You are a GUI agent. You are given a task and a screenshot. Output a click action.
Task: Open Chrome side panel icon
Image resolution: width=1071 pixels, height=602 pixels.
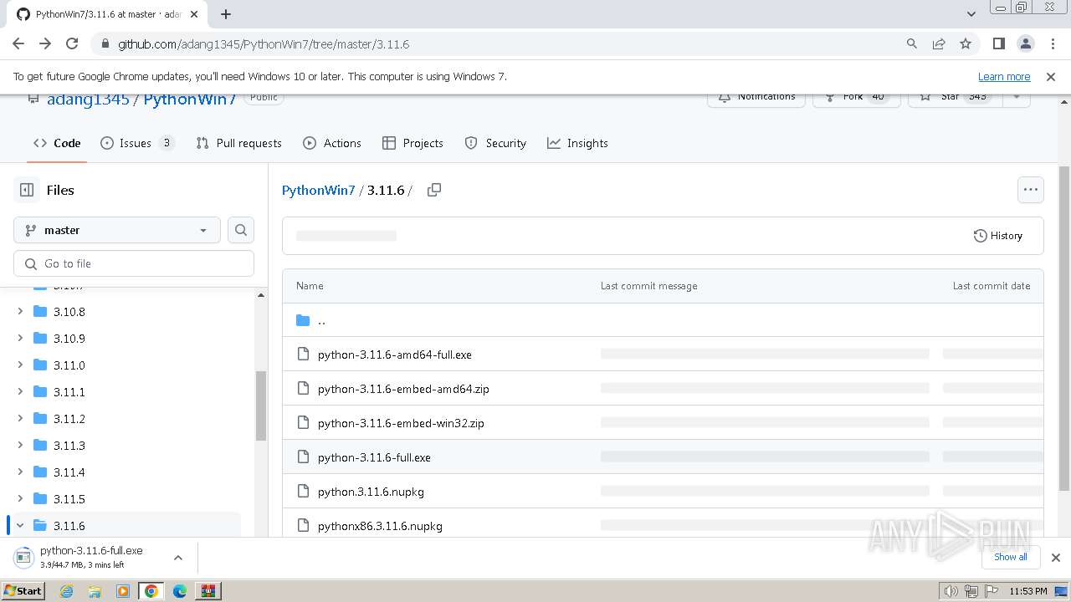tap(999, 43)
